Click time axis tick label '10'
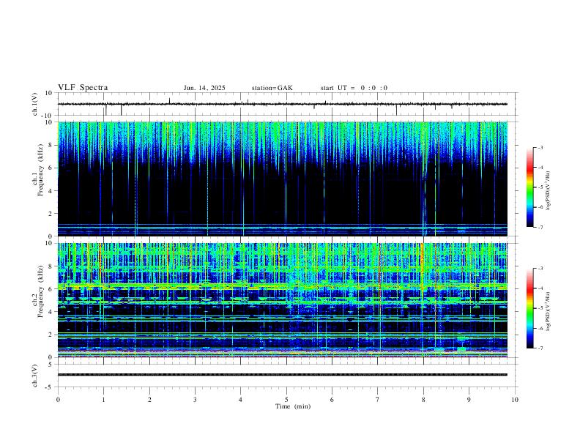 pyautogui.click(x=515, y=400)
